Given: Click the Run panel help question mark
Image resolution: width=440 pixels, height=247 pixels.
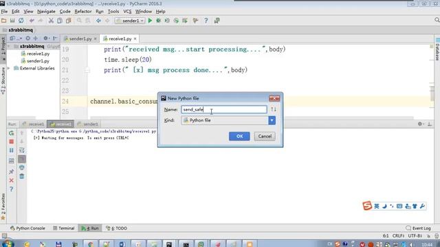Looking at the screenshot, I should coord(11,189).
